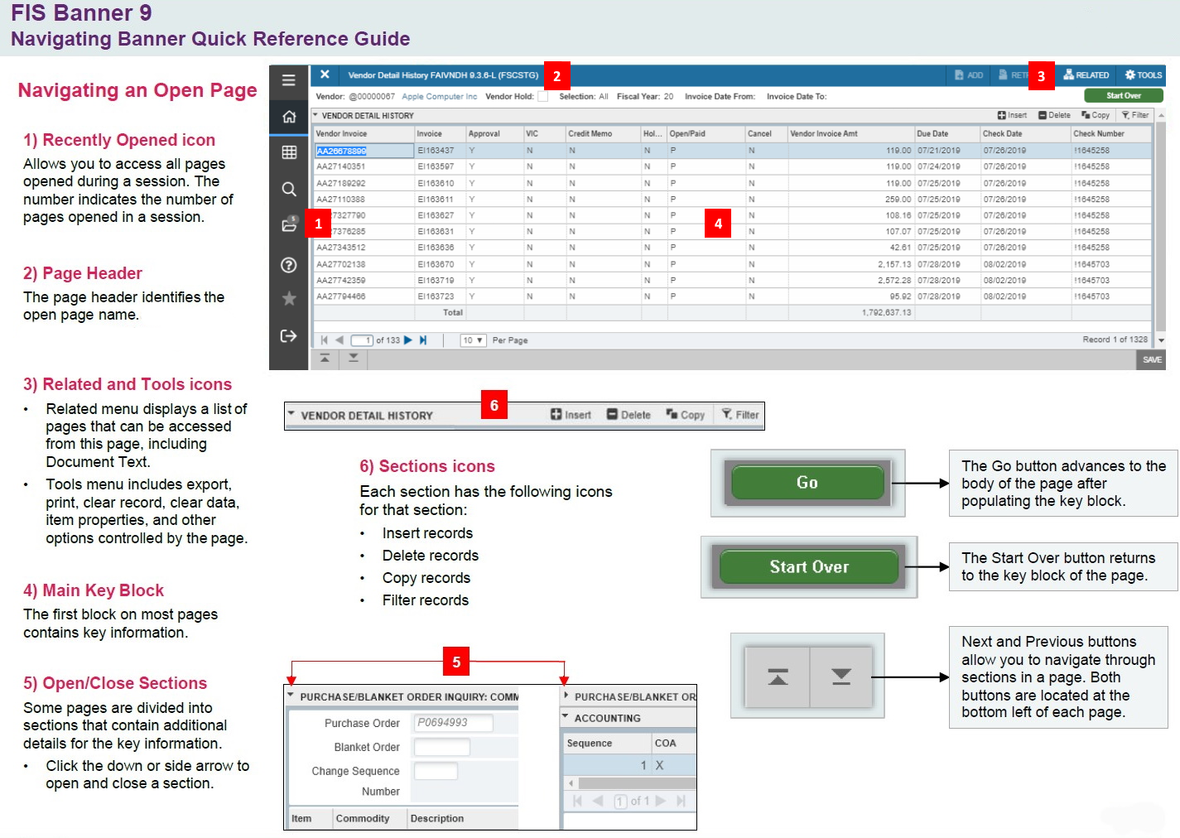This screenshot has height=838, width=1180.
Task: Toggle the Vendor Hold checkbox
Action: [542, 96]
